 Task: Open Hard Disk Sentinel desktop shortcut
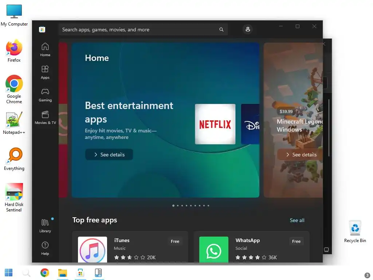14,197
